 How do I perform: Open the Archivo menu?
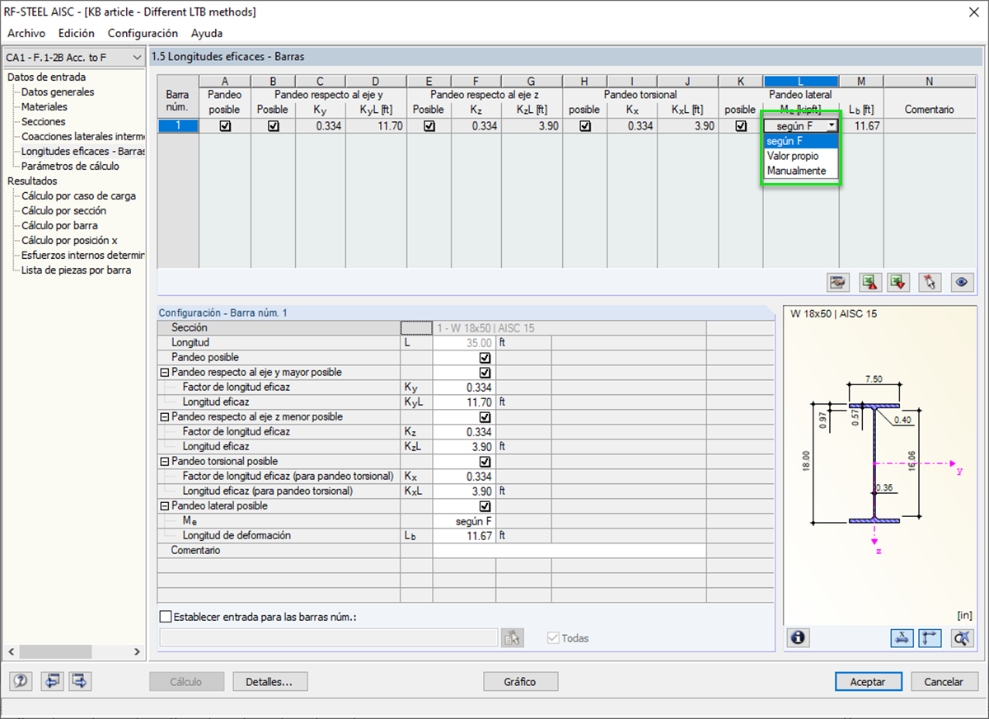click(26, 34)
